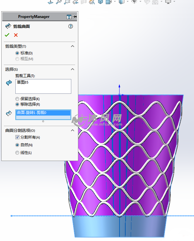Collapse the 选择(S) section
The image size is (194, 241).
[x=73, y=69]
